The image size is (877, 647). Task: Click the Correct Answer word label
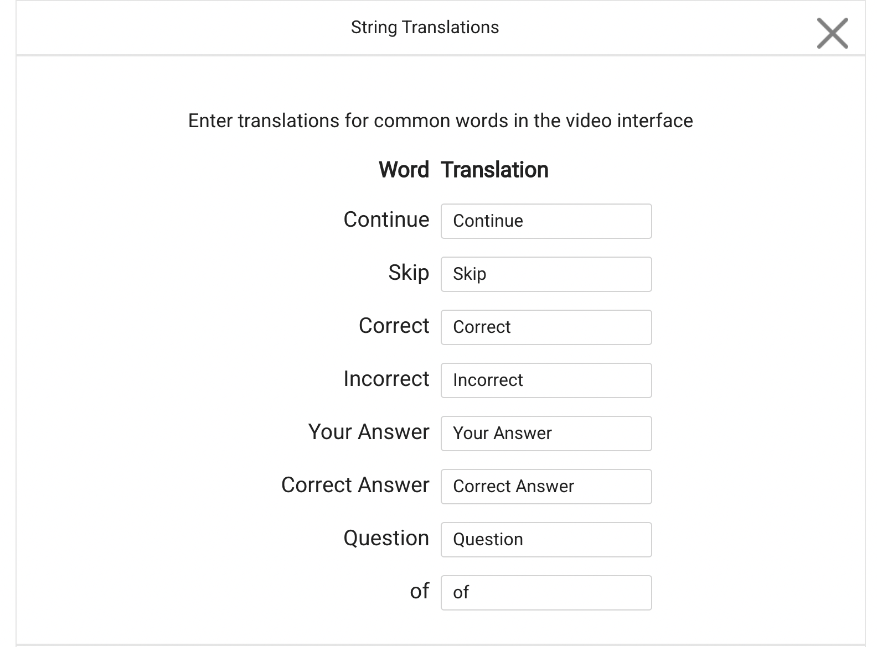[355, 485]
